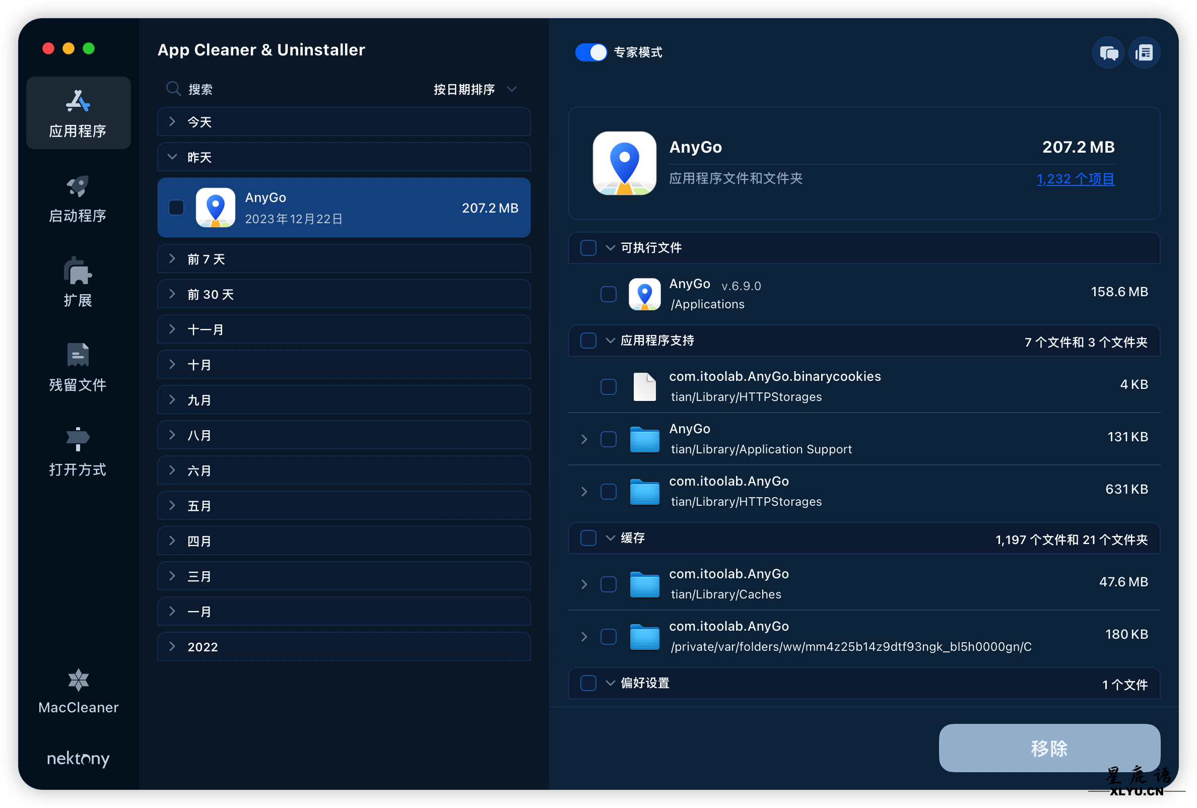The image size is (1197, 808).
Task: Expand the 631 KB HTTPStorages folder row
Action: [x=584, y=492]
